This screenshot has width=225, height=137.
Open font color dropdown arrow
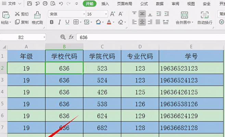click(x=113, y=22)
